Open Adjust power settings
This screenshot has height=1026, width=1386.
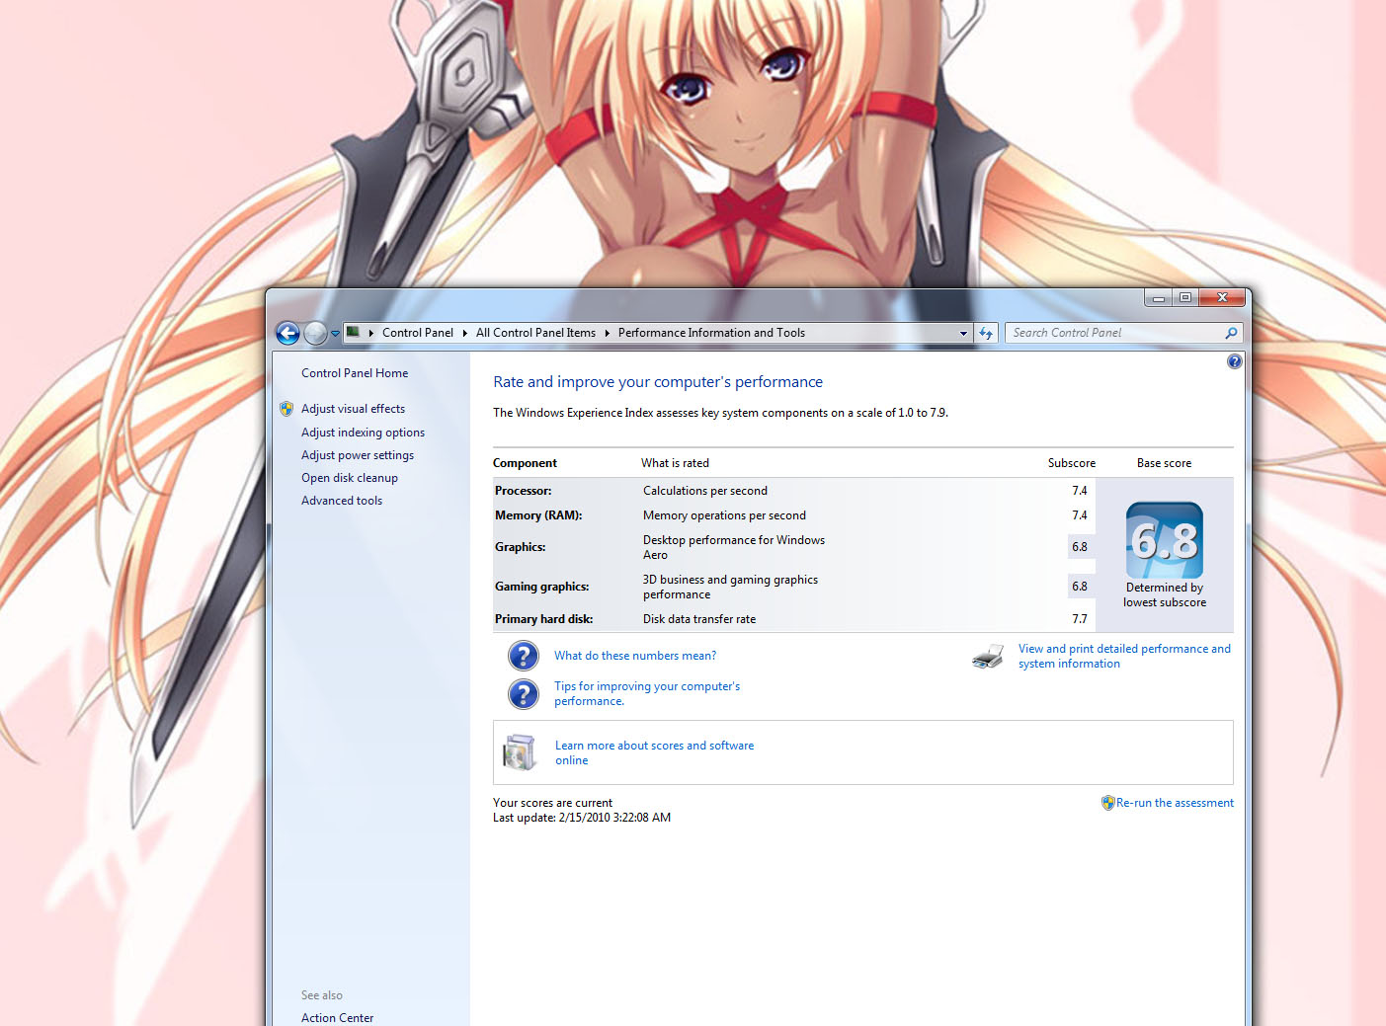tap(358, 455)
